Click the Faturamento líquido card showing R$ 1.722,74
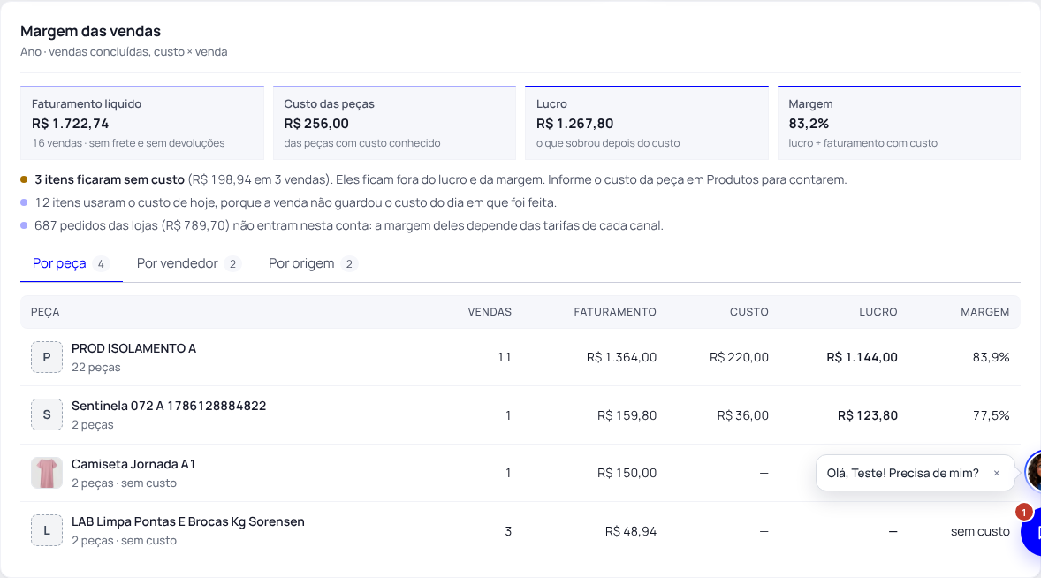Screen dimensions: 1041x578 point(142,123)
